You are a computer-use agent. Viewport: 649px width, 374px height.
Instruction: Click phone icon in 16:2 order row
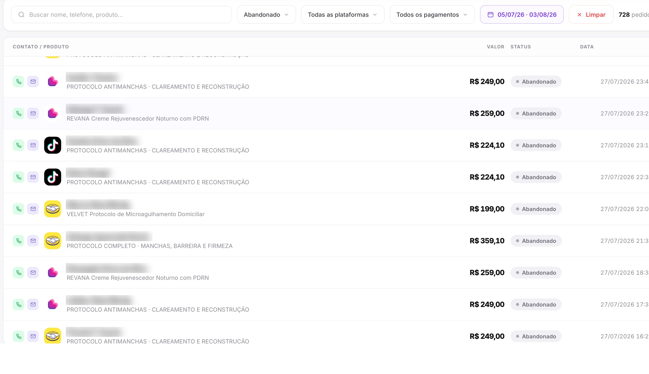point(19,336)
